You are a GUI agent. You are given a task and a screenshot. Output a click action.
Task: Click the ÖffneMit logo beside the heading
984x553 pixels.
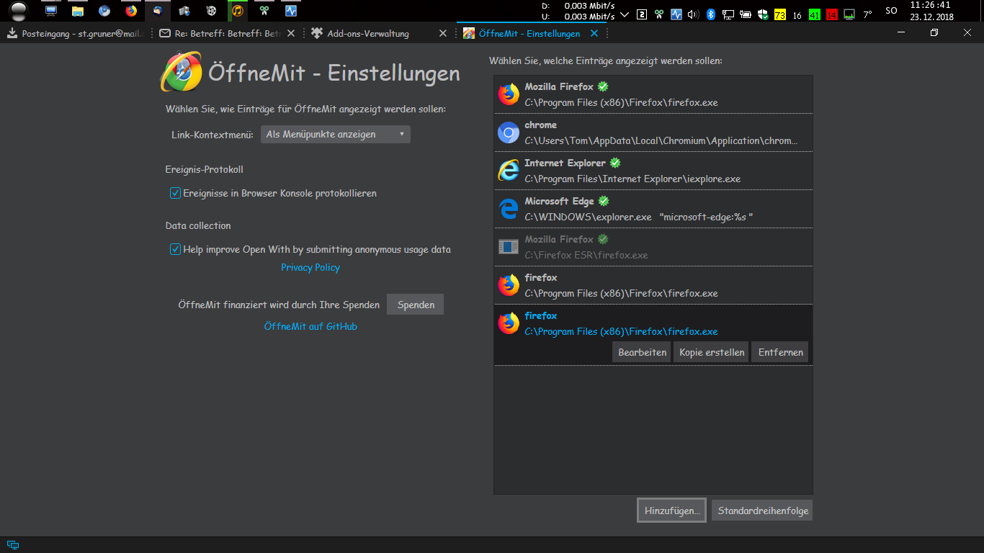tap(181, 72)
